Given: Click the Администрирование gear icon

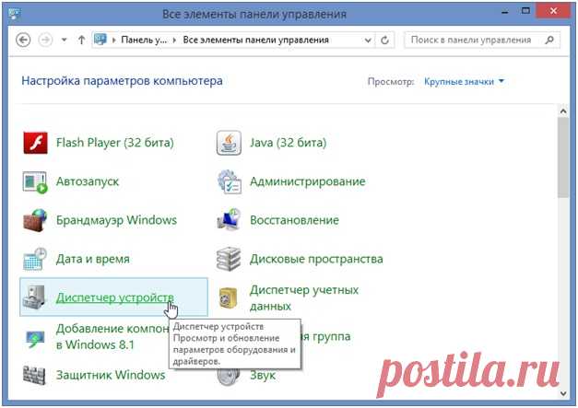Looking at the screenshot, I should click(229, 181).
